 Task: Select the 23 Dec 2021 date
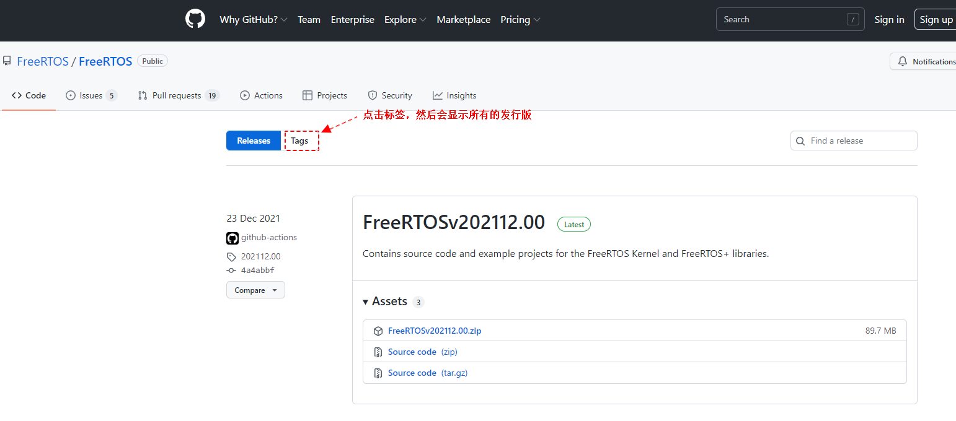click(253, 218)
